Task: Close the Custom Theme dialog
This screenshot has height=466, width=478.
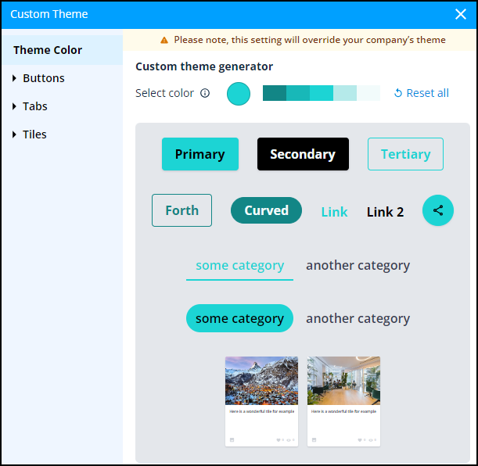Action: pos(460,14)
